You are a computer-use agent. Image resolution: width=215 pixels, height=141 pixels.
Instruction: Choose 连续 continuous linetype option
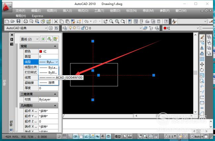point(48,82)
